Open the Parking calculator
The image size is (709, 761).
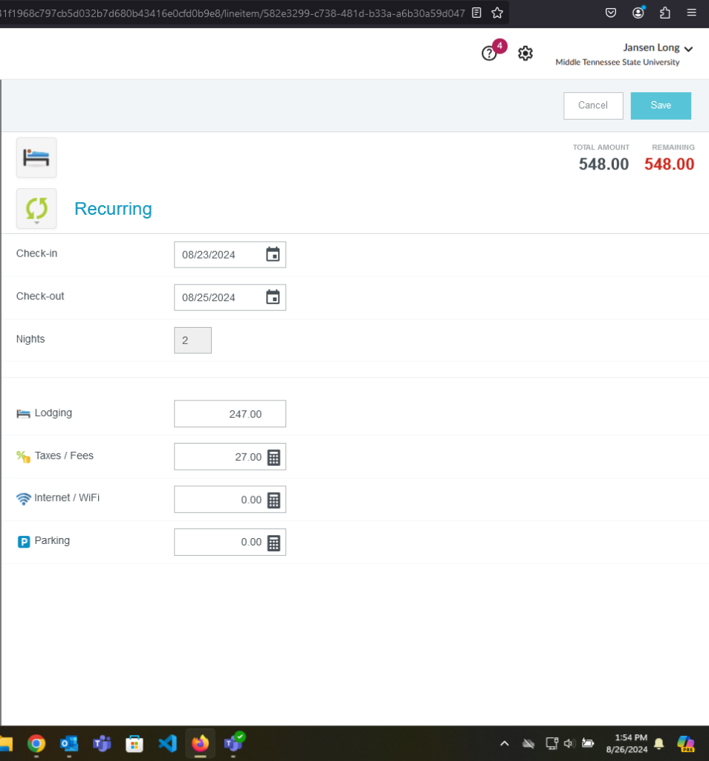click(273, 543)
